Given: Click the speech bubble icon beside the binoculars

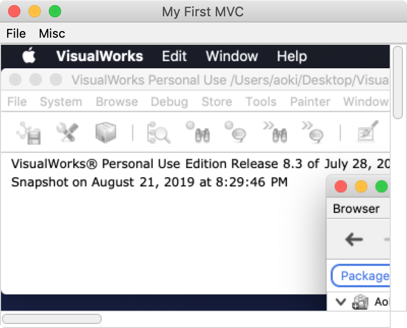Looking at the screenshot, I should [x=236, y=132].
